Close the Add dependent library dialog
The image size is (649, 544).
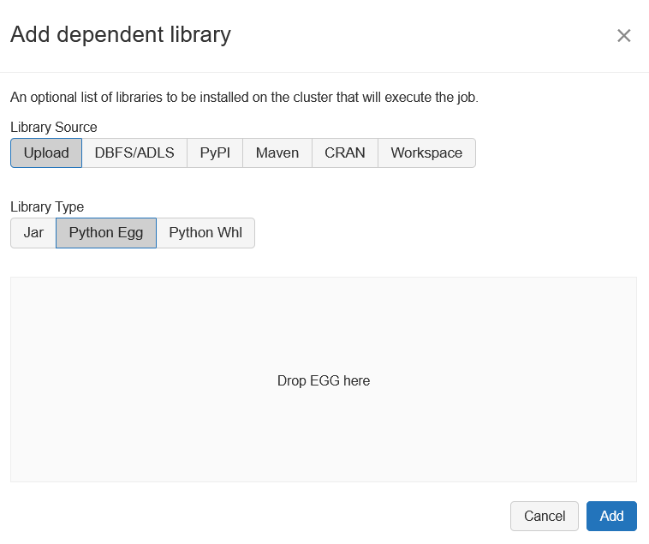tap(624, 35)
